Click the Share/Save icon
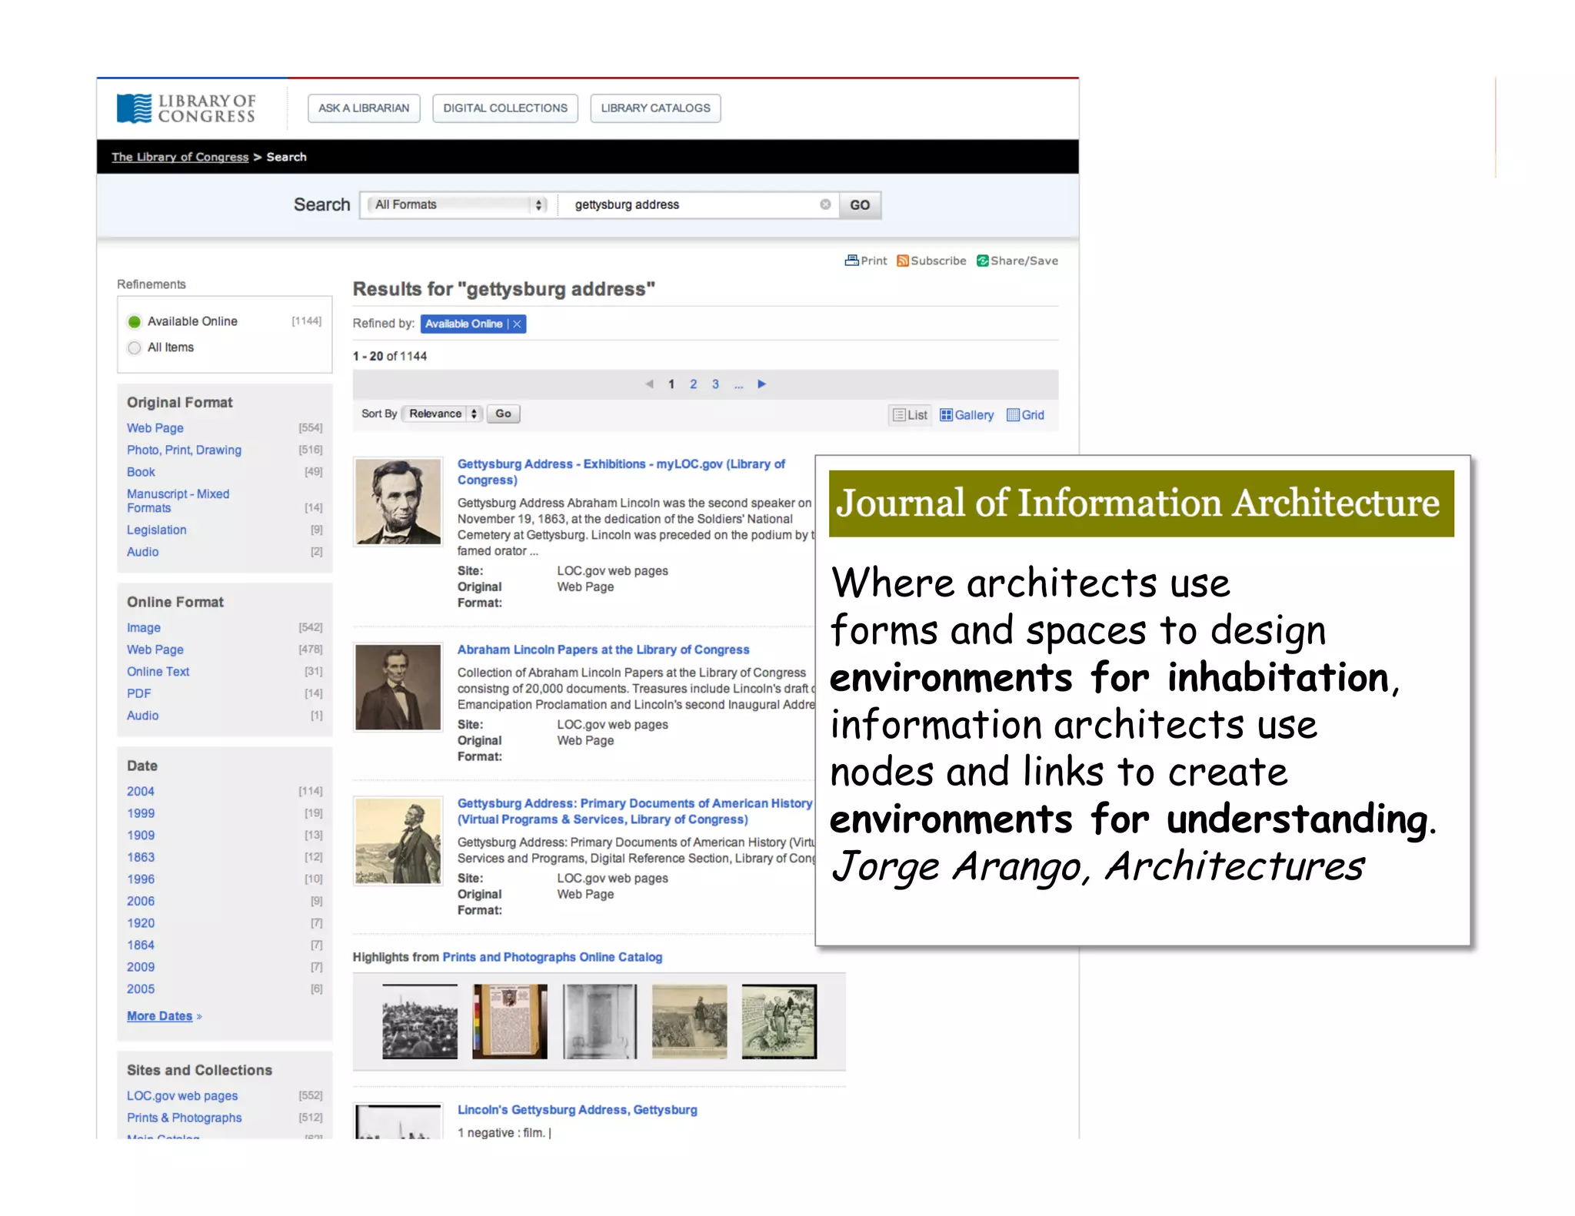Screen dimensions: 1575x1216 click(x=982, y=261)
